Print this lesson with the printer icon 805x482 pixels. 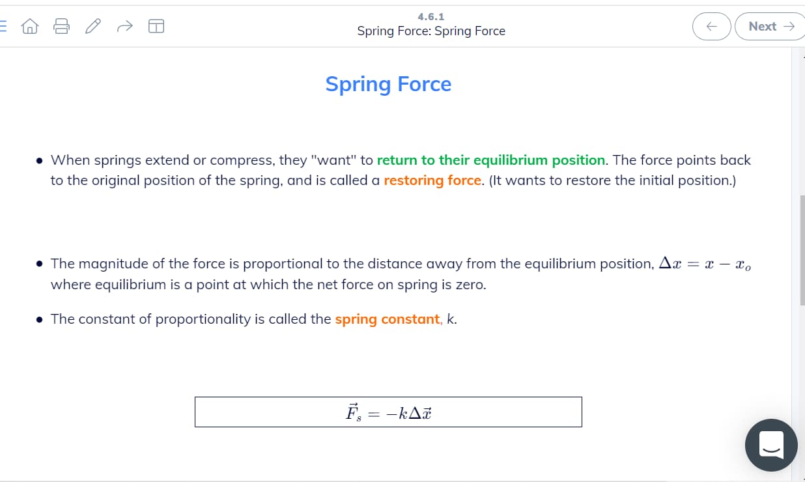click(61, 26)
